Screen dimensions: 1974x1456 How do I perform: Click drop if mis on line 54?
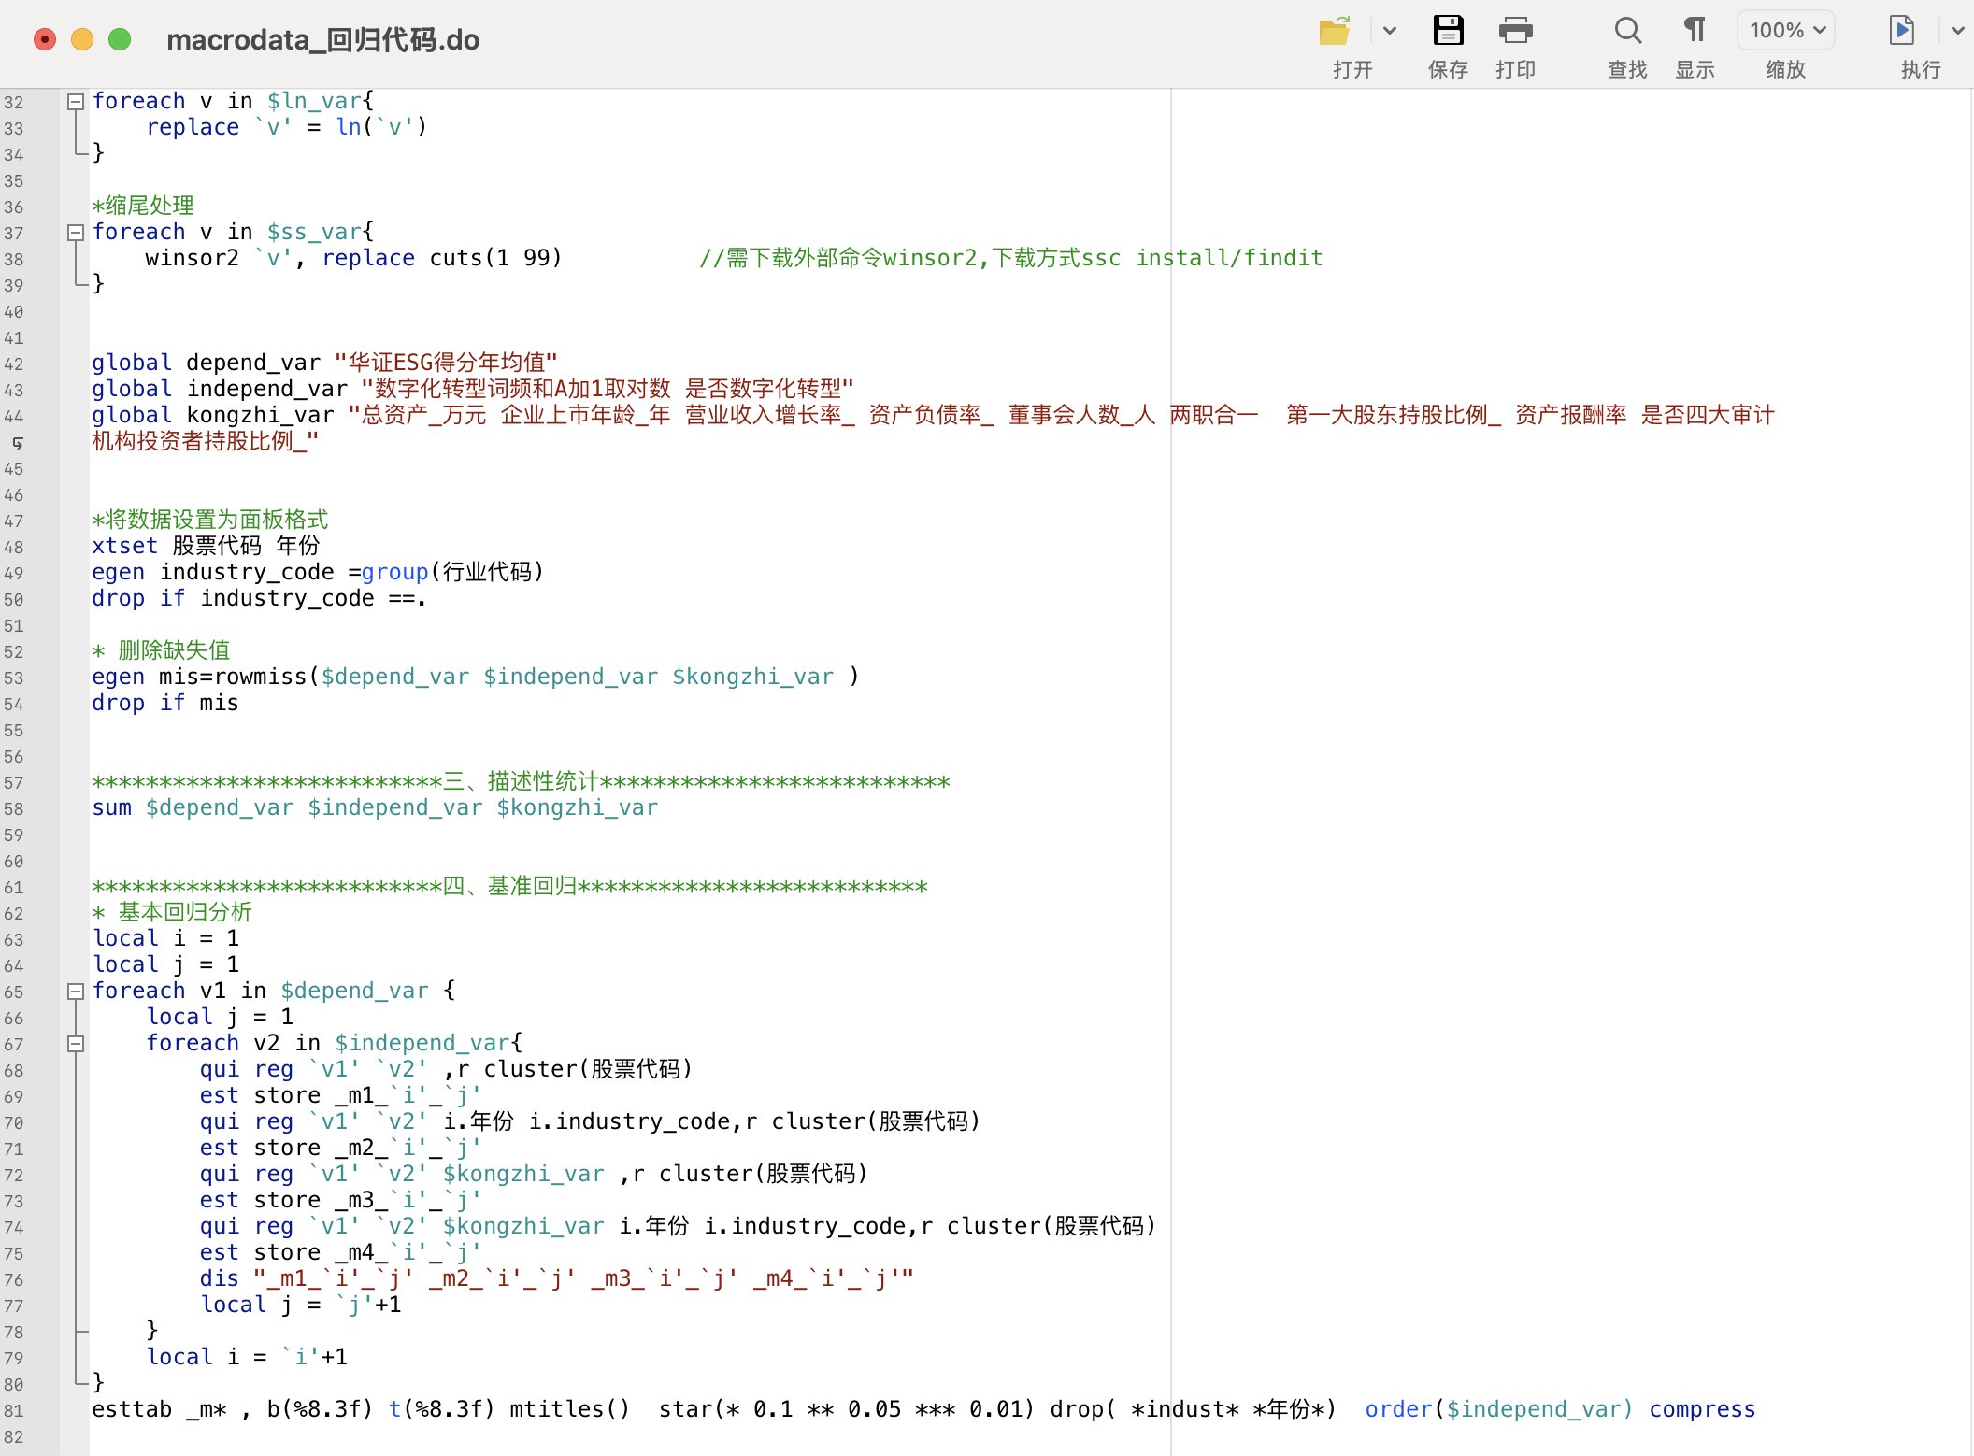point(165,703)
